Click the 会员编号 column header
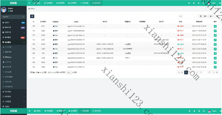Viewport: 222px width, 115px height. 43,22
